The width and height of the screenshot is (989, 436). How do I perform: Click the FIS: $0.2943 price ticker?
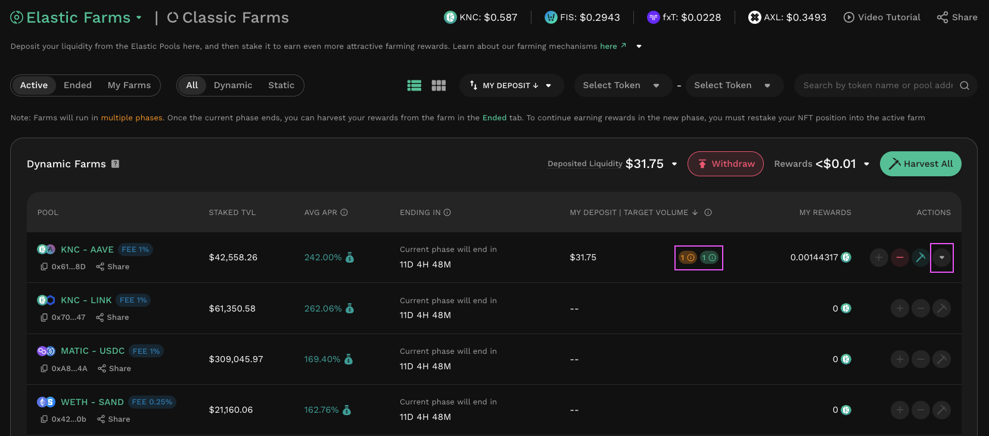tap(582, 17)
